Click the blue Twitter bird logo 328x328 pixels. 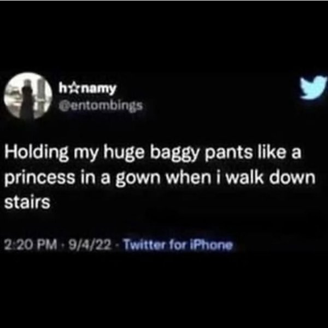click(313, 87)
